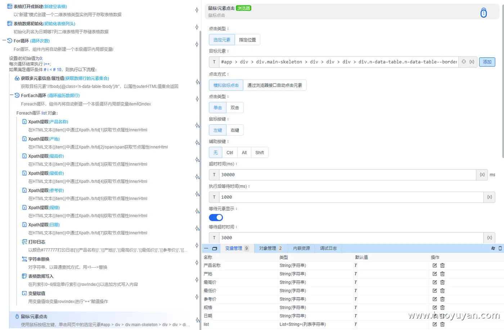504x330 pixels.
Task: Minimize the bottom variable panel
Action: pyautogui.click(x=206, y=248)
